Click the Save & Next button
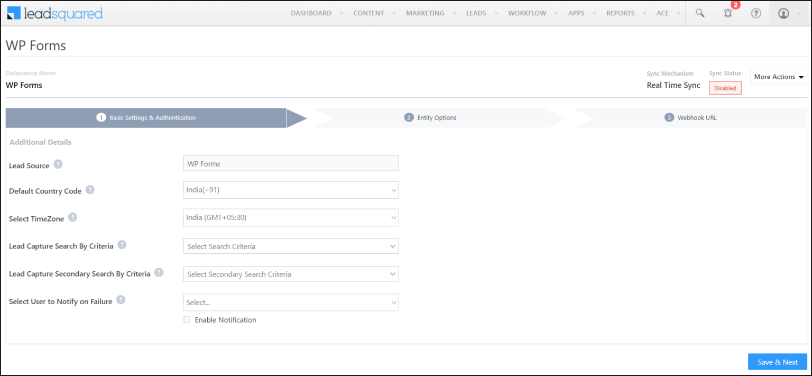Screen dimensions: 812x376 tap(778, 362)
